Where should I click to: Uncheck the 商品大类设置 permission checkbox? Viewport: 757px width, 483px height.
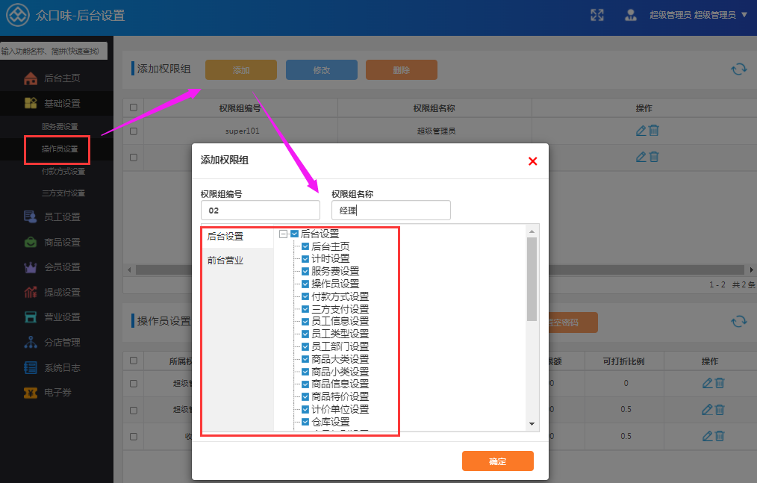(305, 359)
